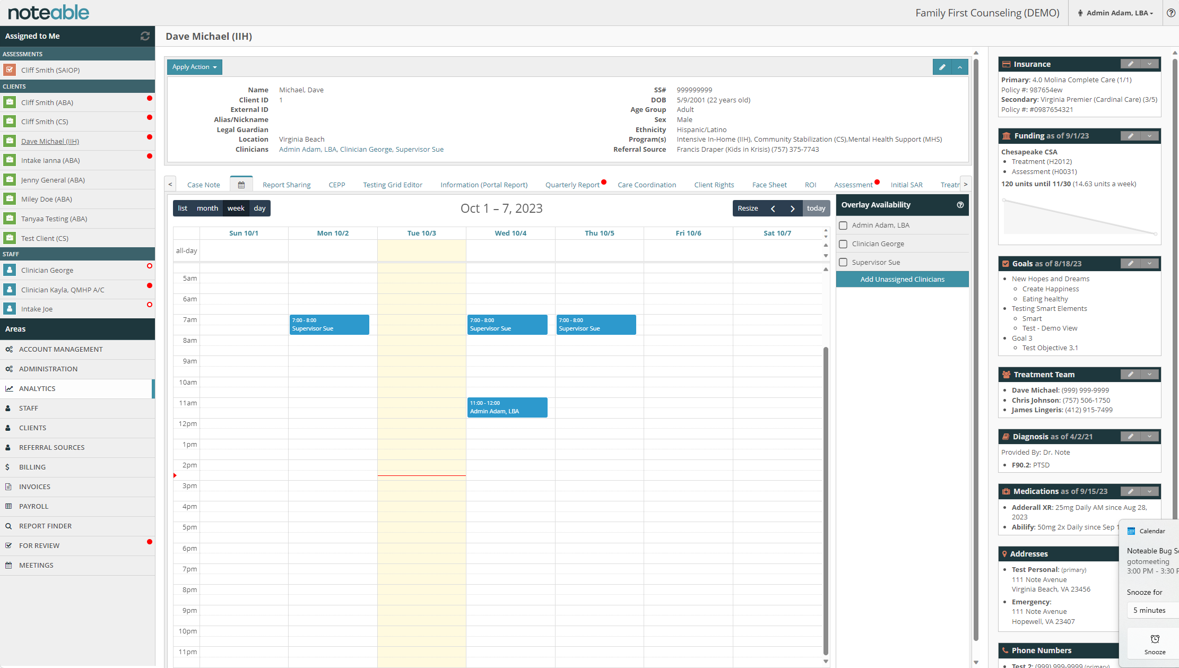Click Add Unassigned Clinicians button
Image resolution: width=1179 pixels, height=668 pixels.
(x=902, y=279)
